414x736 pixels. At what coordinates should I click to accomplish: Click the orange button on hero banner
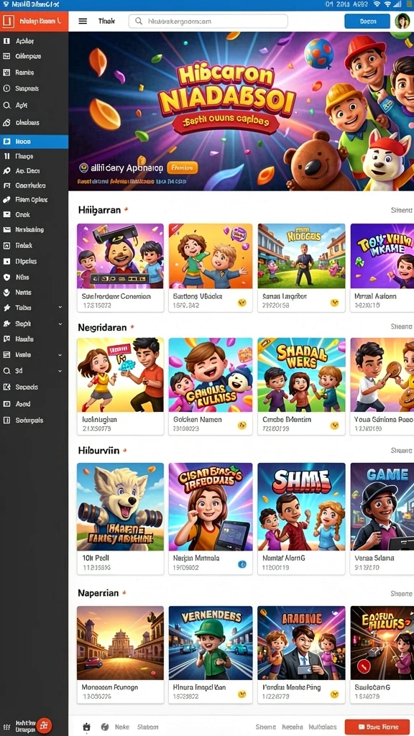point(182,167)
